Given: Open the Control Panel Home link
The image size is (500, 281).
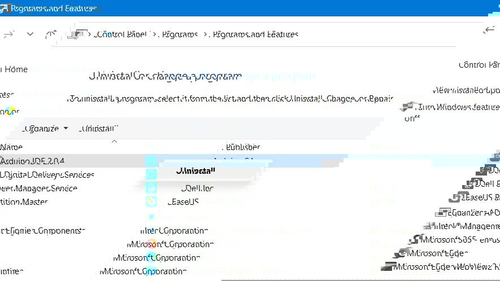Looking at the screenshot, I should point(14,69).
